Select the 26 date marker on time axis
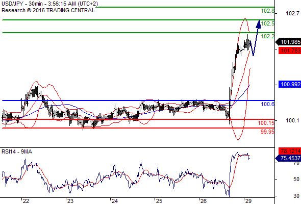Image resolution: width=301 pixels, height=204 pixels. pyautogui.click(x=203, y=201)
